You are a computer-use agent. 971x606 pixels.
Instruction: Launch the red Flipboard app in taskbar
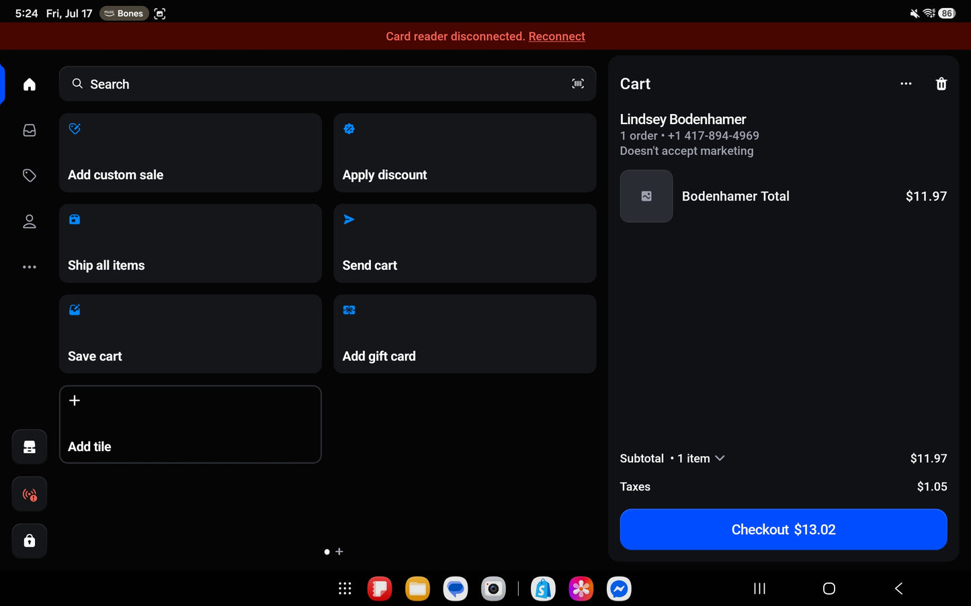[380, 589]
